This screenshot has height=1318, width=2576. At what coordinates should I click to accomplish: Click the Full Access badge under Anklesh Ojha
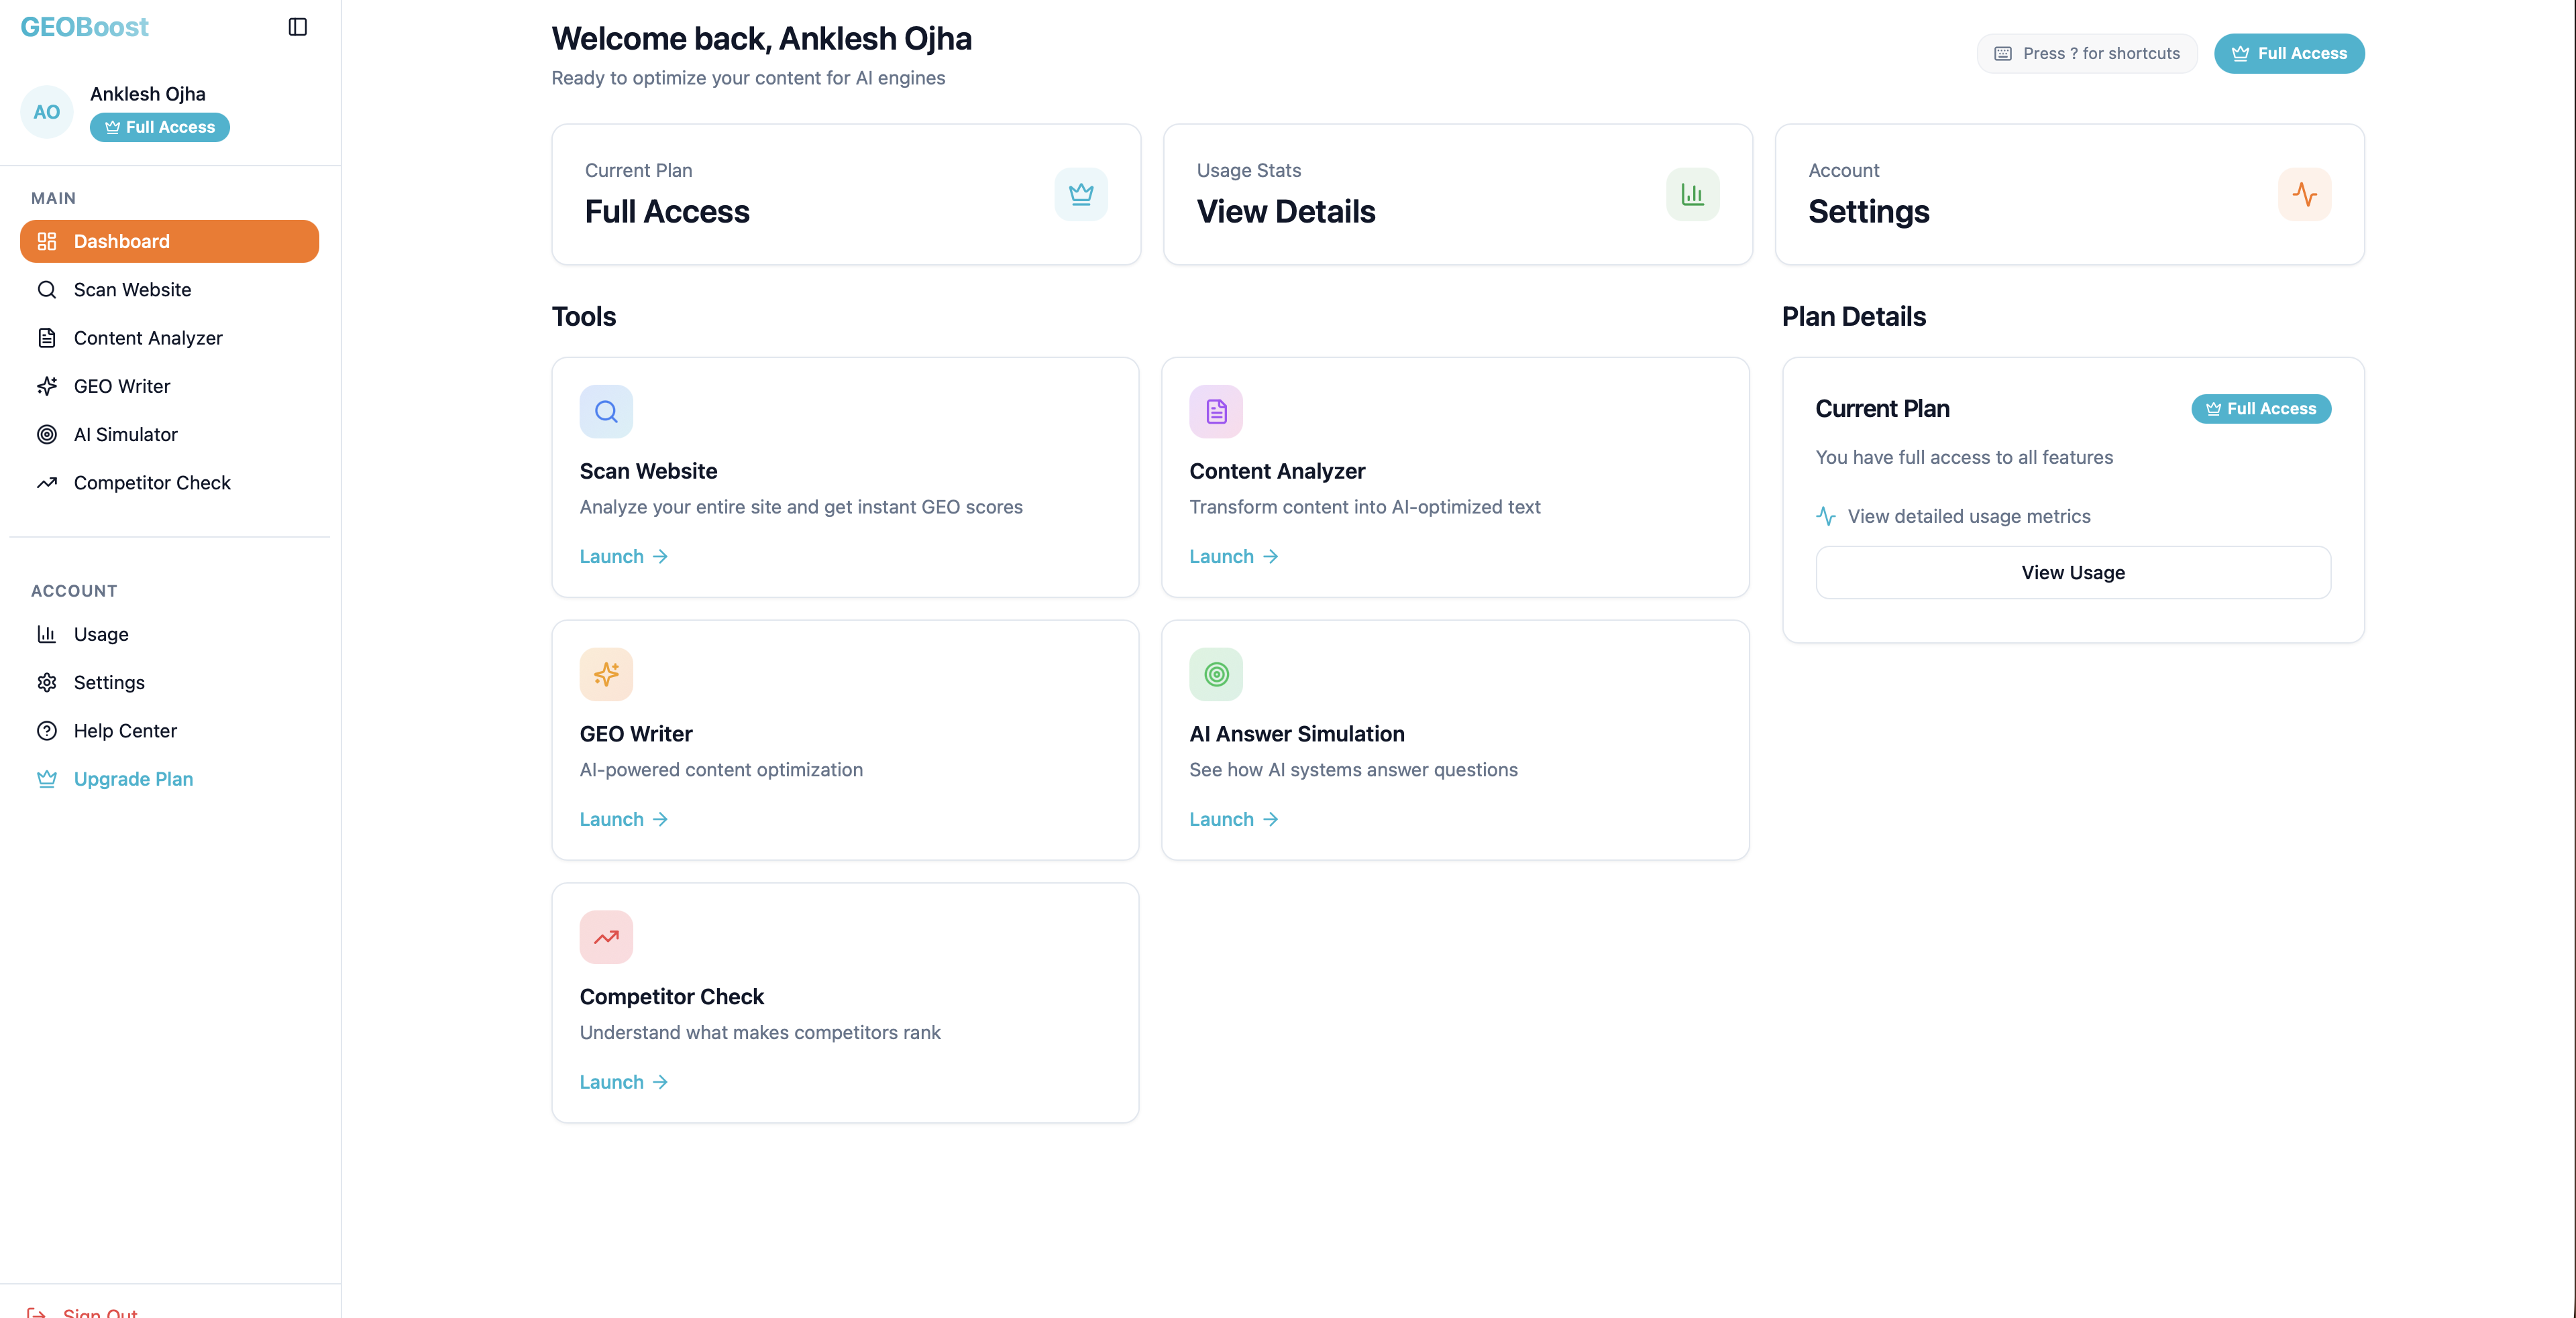[x=159, y=127]
